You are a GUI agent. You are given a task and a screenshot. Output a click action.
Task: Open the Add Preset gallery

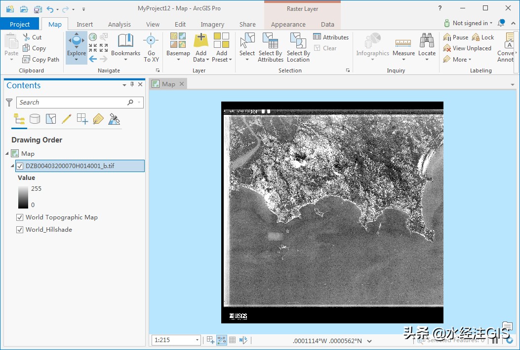coord(222,47)
